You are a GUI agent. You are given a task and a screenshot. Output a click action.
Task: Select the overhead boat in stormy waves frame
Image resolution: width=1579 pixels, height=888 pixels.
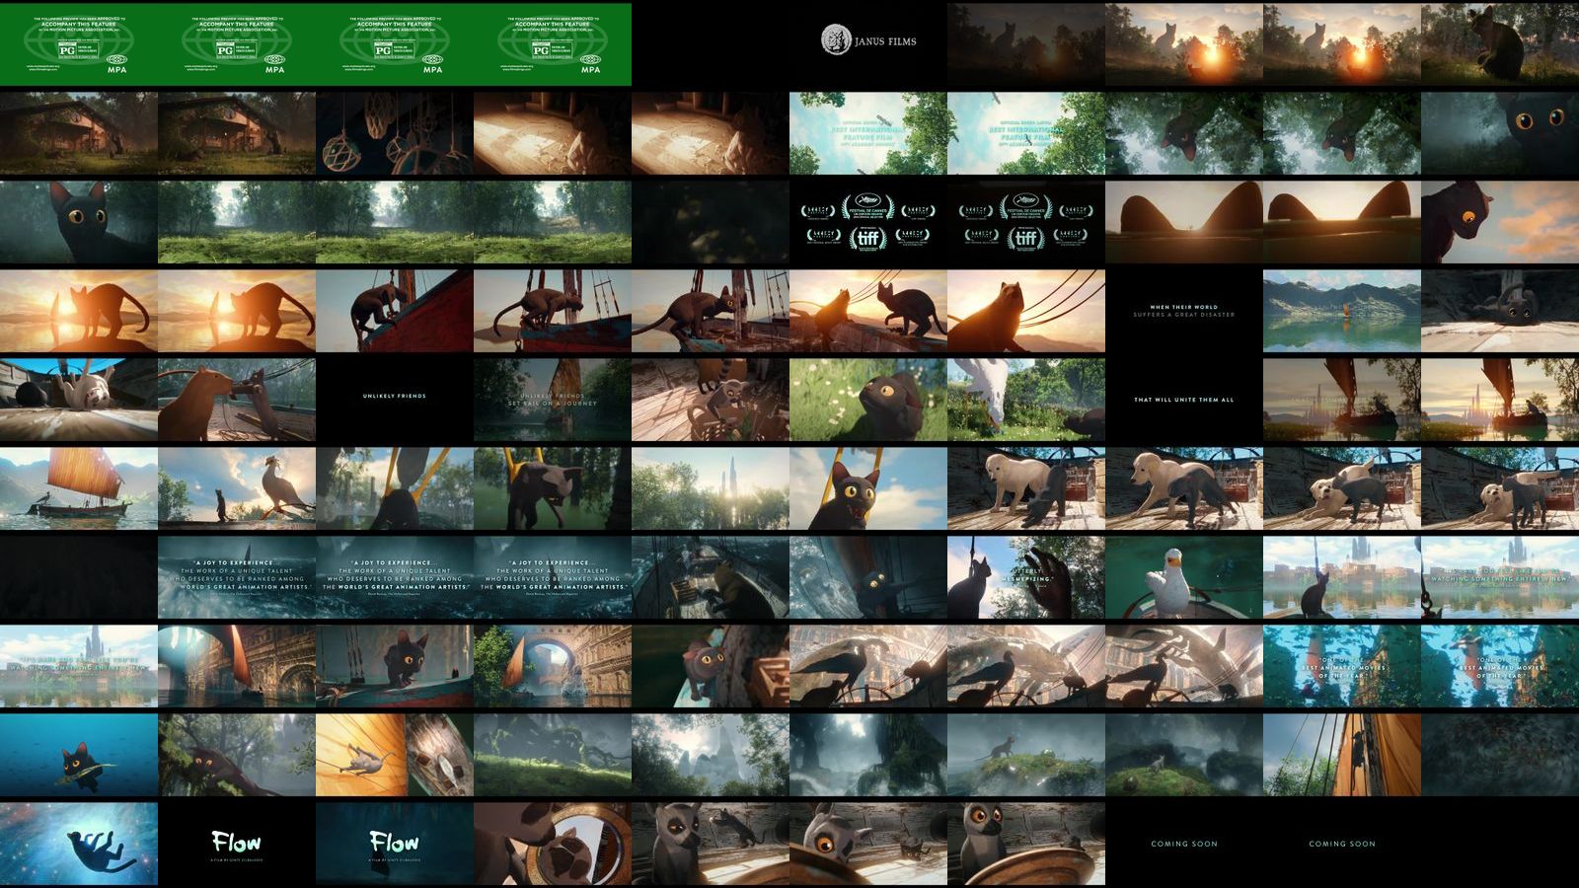(x=711, y=577)
